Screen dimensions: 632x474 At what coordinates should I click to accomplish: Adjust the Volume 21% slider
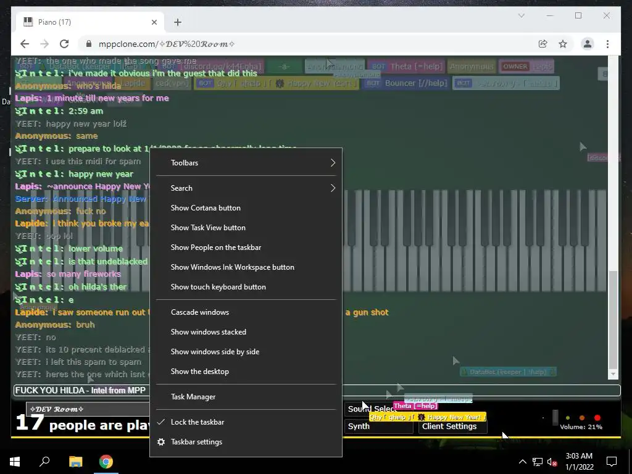(555, 417)
